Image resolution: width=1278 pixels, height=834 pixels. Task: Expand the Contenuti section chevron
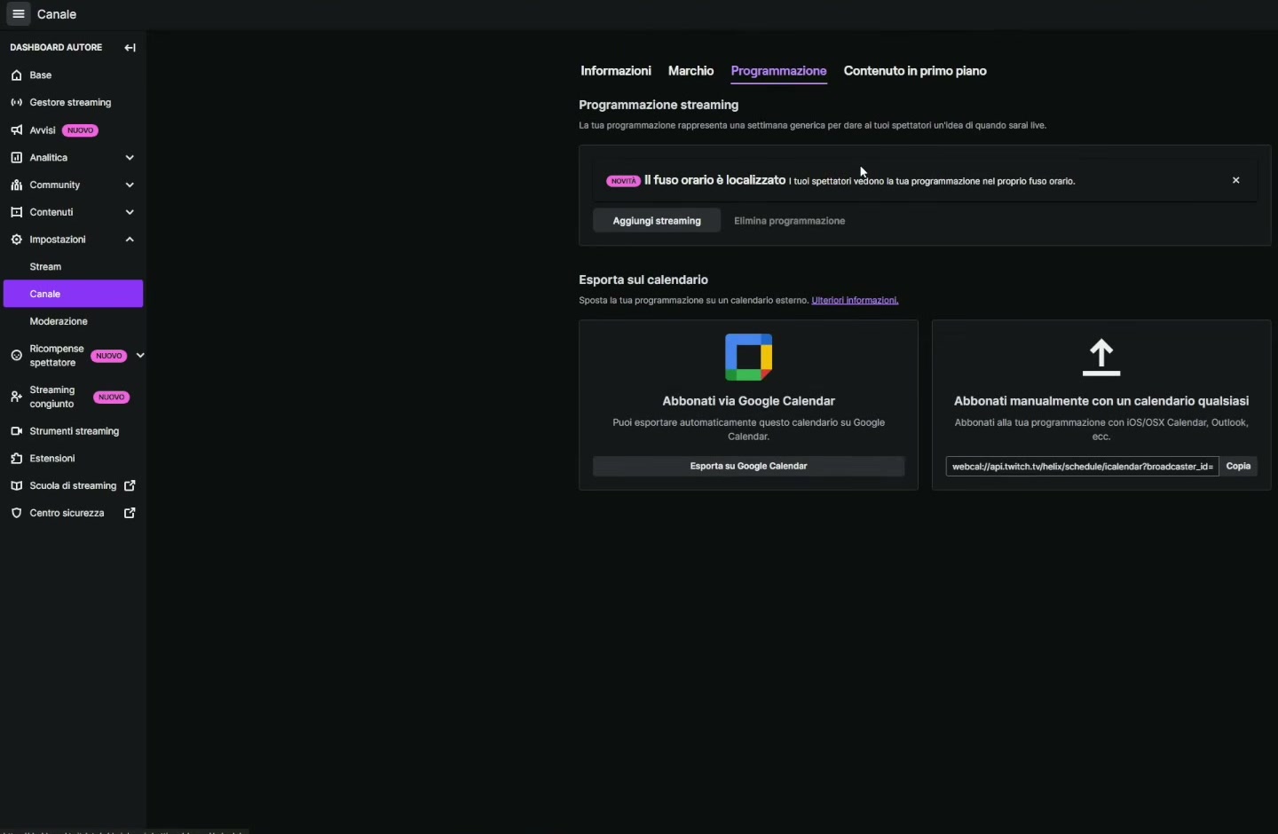(130, 213)
